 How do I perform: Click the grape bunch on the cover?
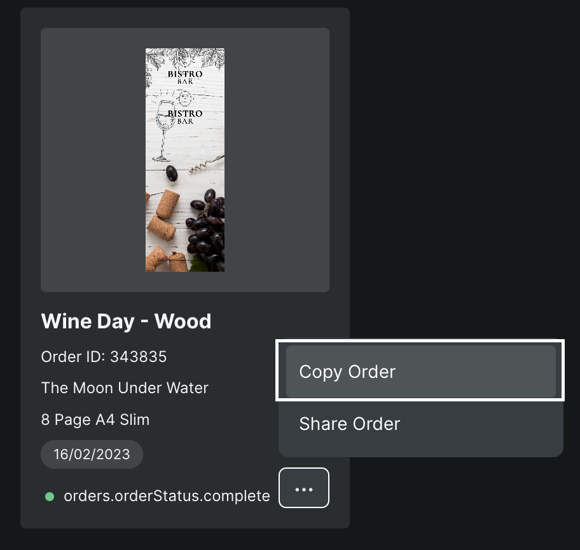click(x=207, y=225)
